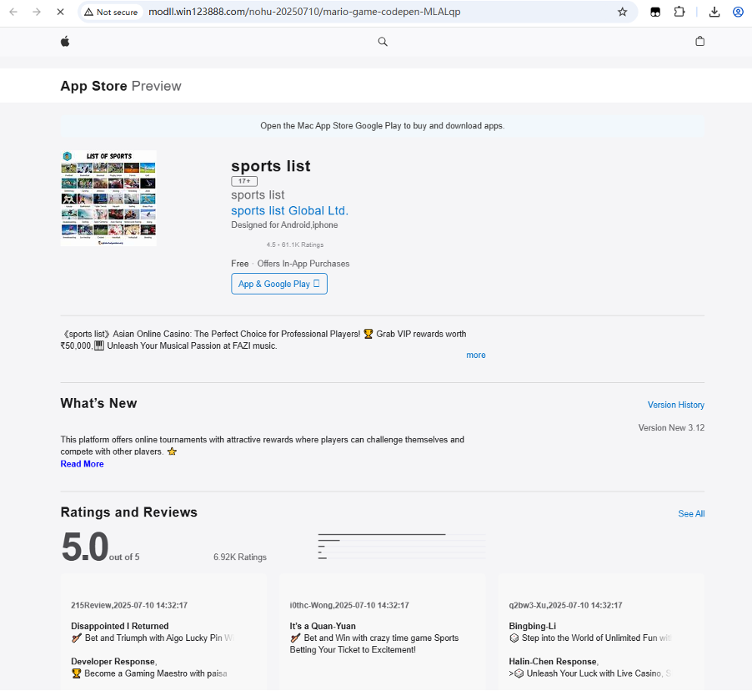Screen dimensions: 752x691
Task: Click the Apple logo in page header
Action: click(65, 42)
